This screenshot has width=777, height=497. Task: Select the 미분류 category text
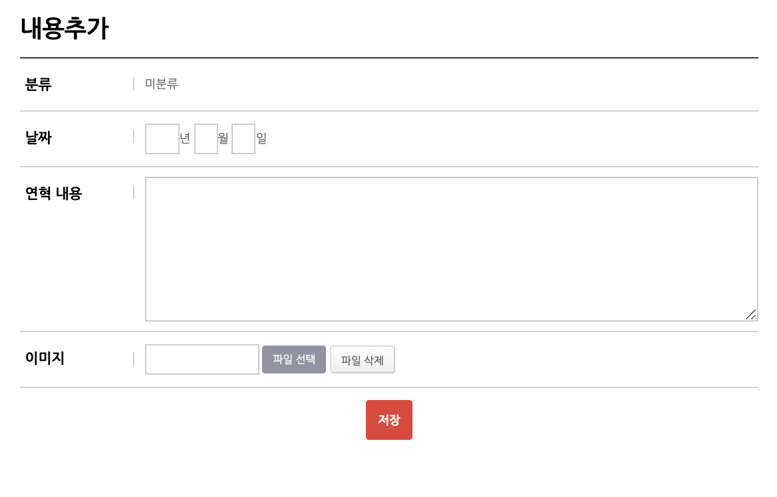tap(162, 84)
